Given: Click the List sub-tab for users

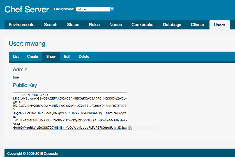Looking at the screenshot, I should tap(16, 56).
